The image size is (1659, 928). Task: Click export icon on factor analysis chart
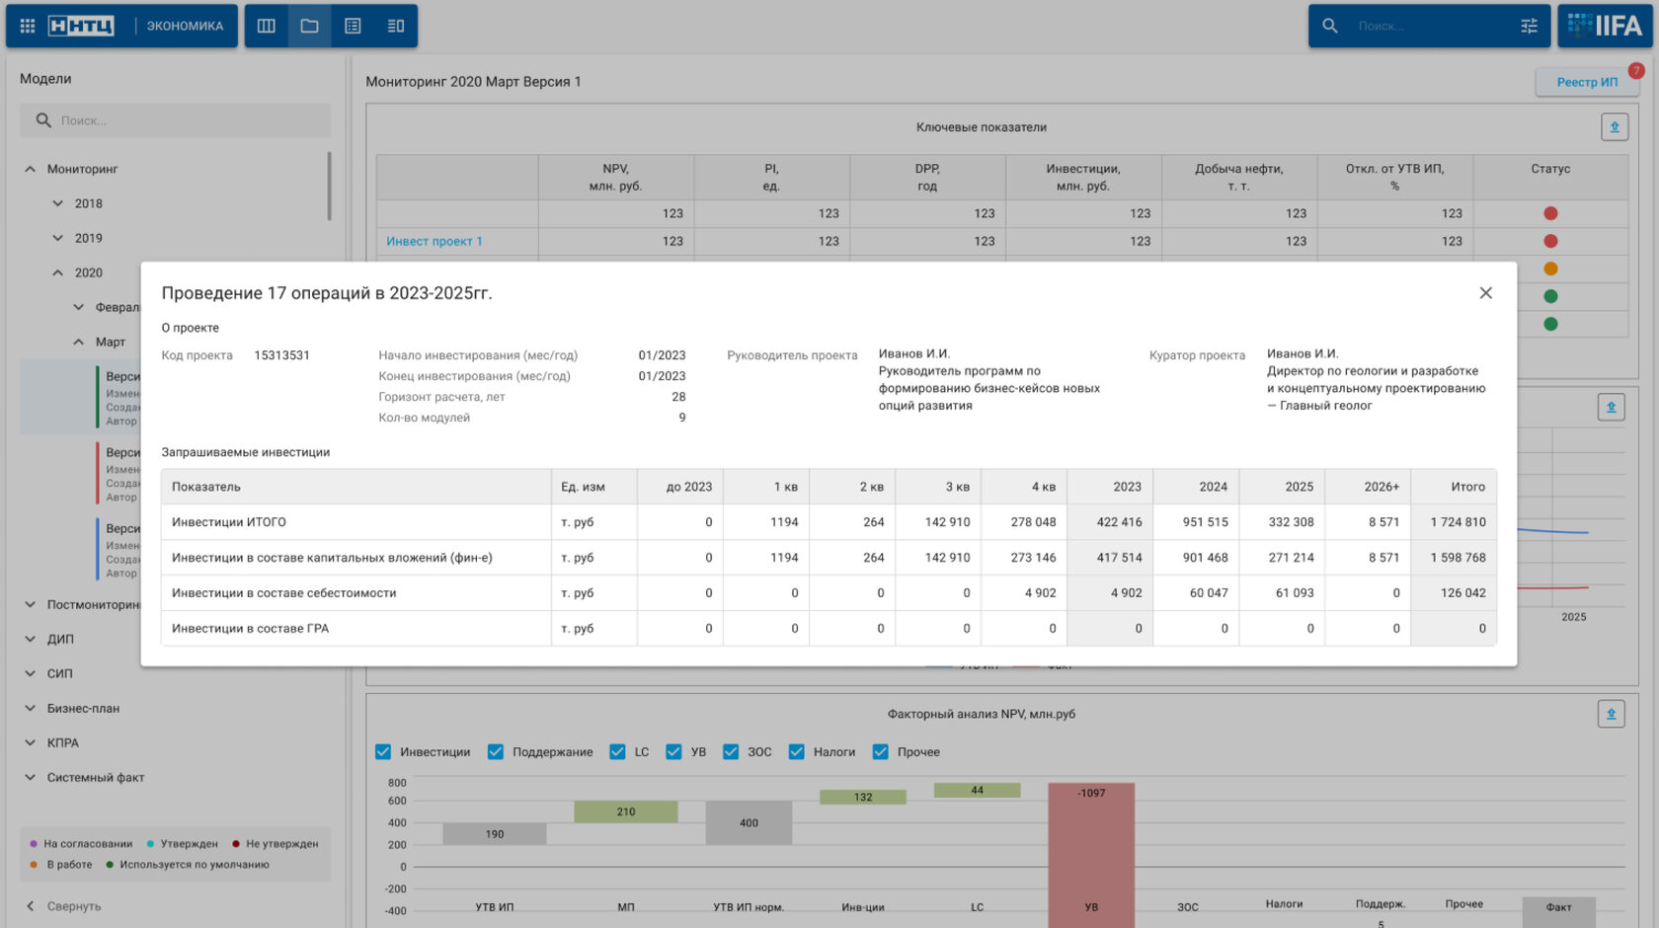(1611, 714)
